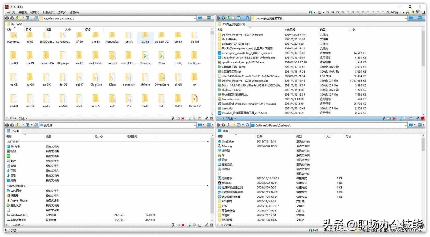Click delete (red X) in System32 pane status bar
430x237 pixels.
pyautogui.click(x=183, y=119)
